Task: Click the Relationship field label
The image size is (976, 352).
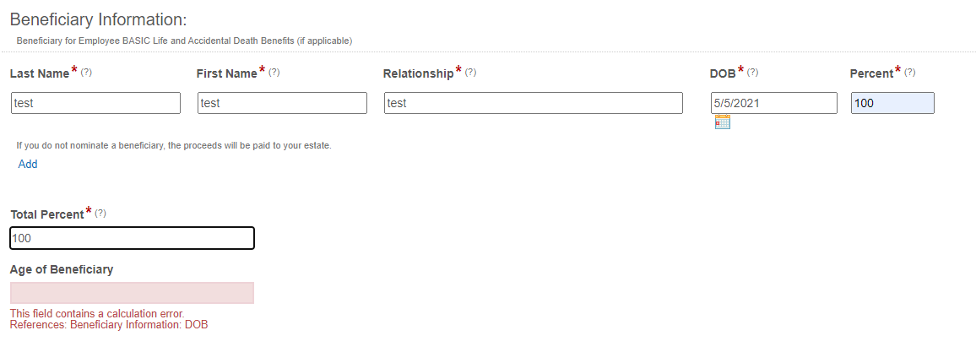Action: point(418,73)
